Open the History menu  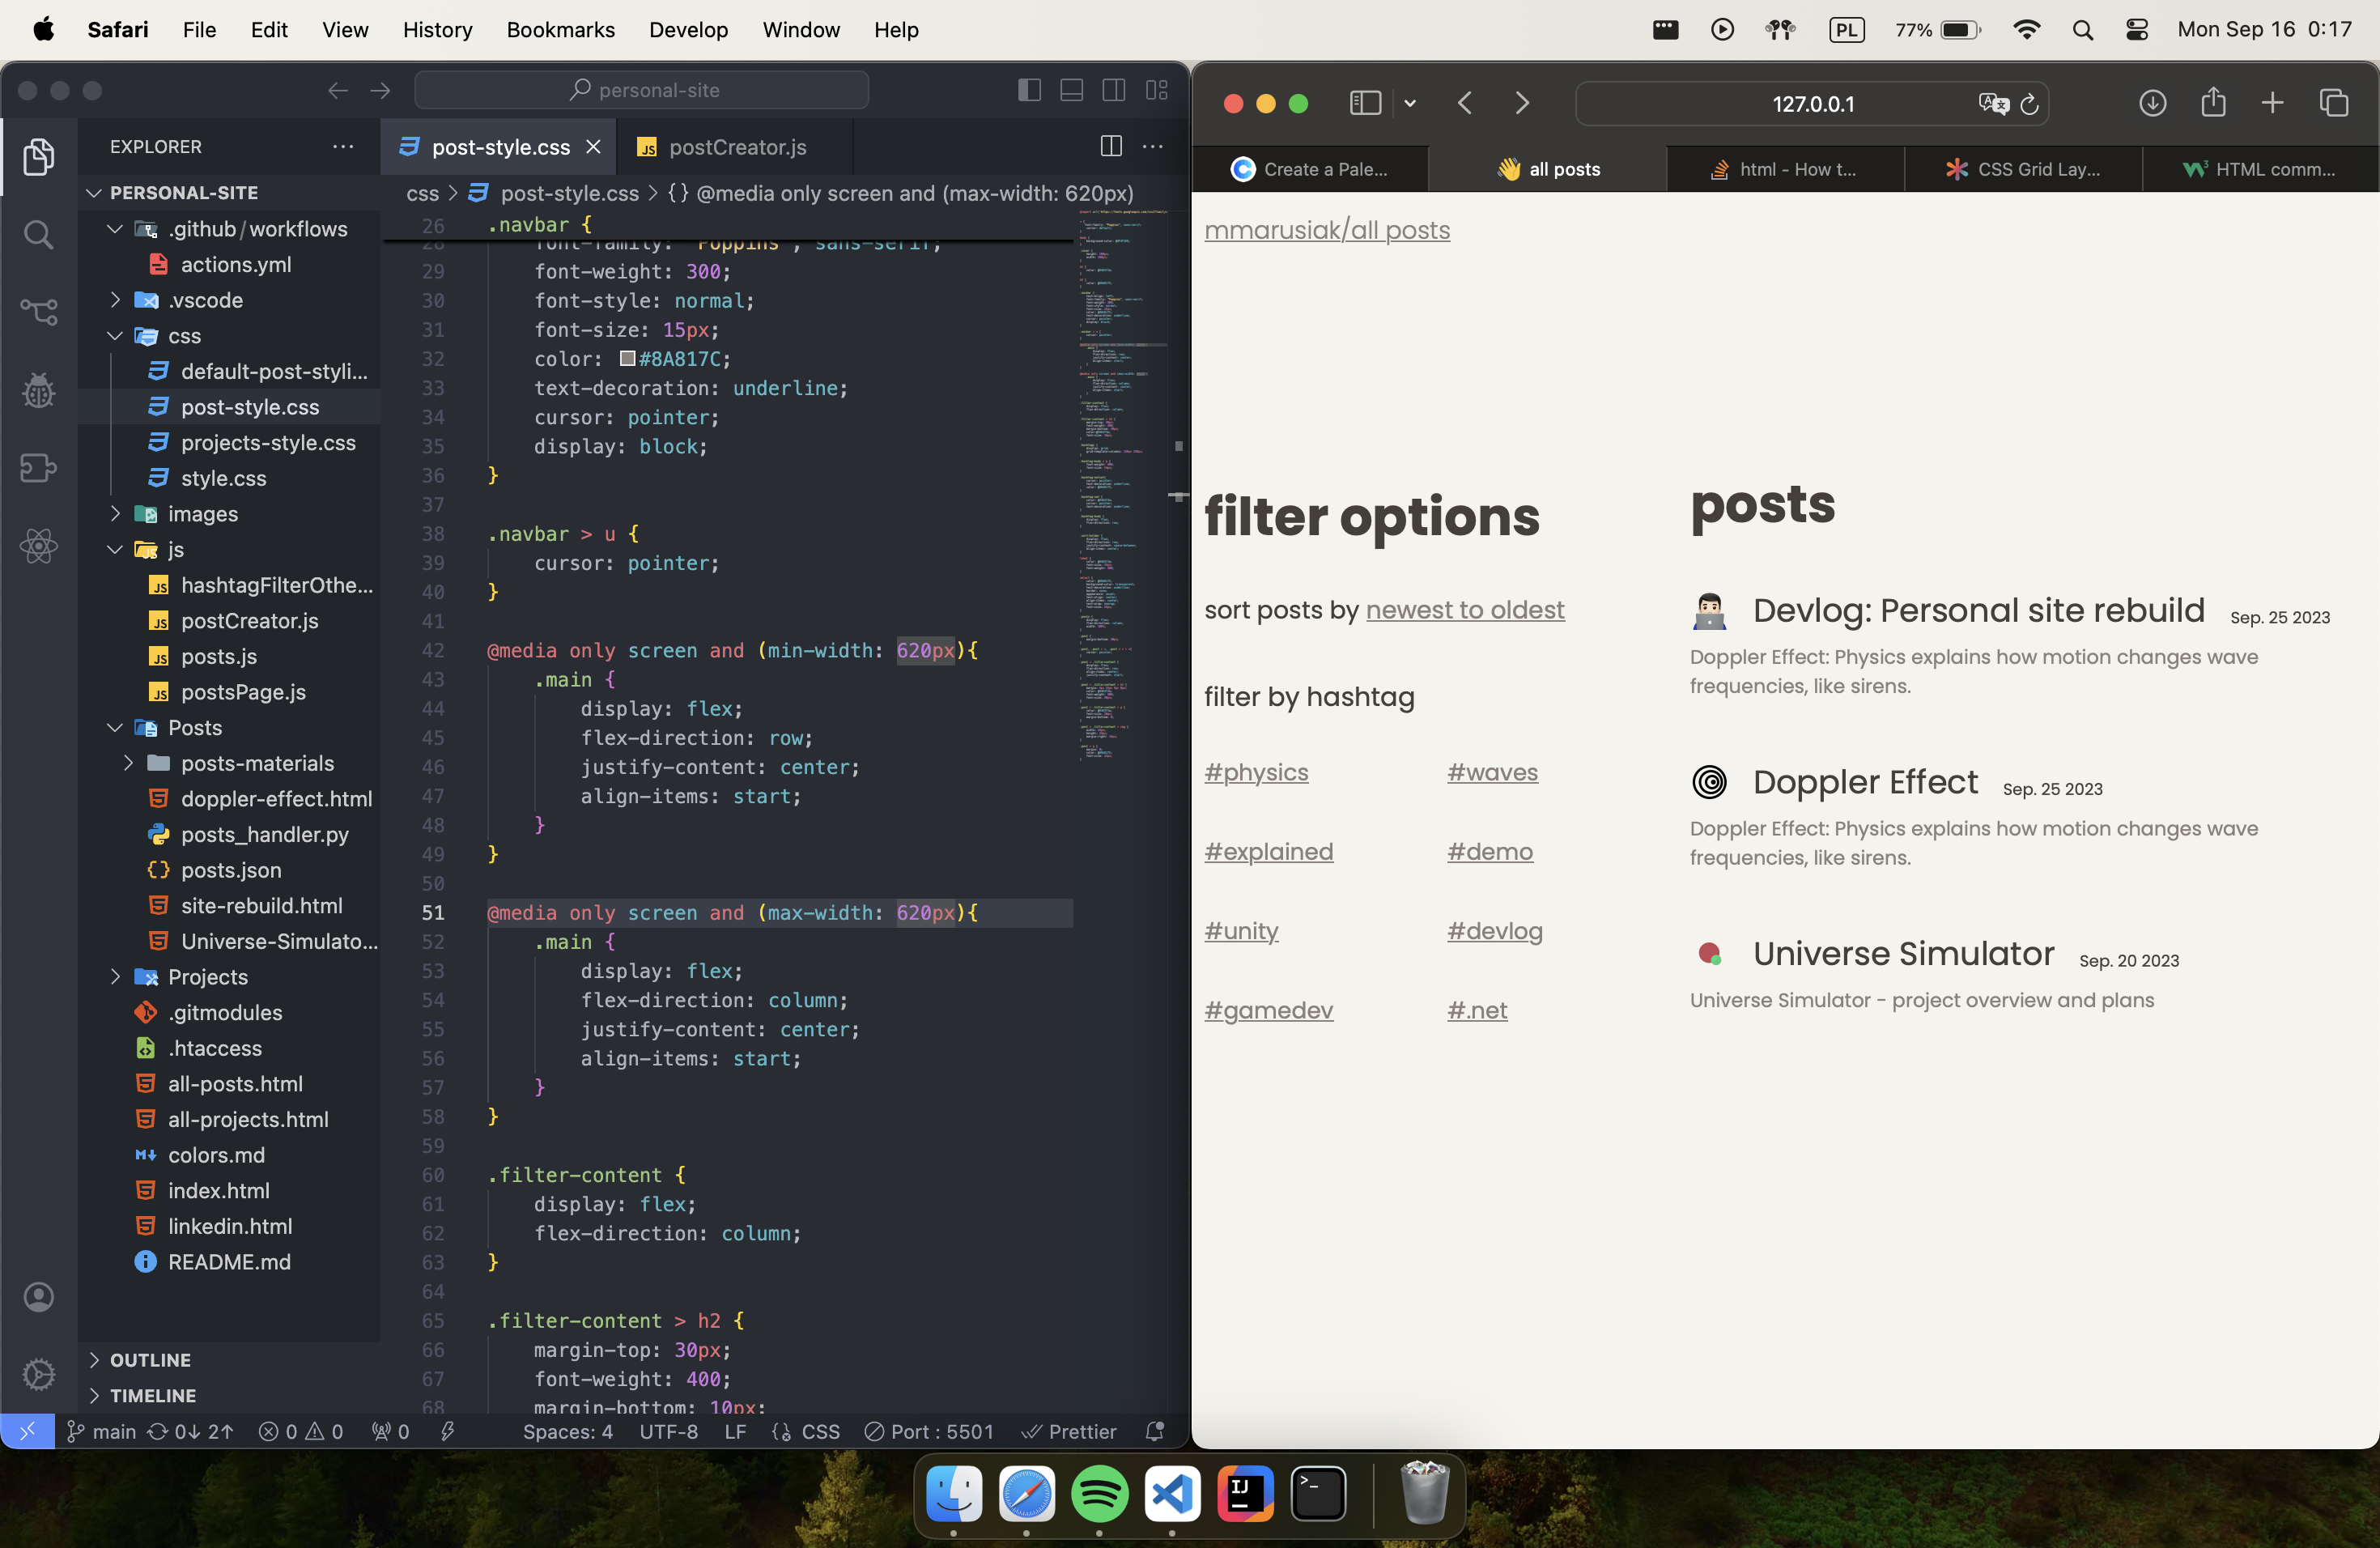(437, 30)
